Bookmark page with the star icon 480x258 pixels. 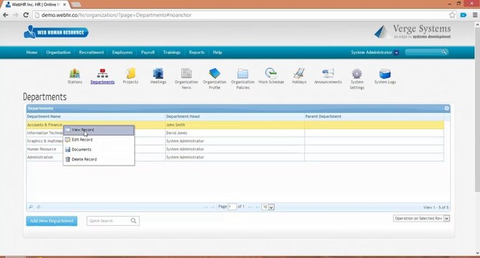[x=452, y=15]
